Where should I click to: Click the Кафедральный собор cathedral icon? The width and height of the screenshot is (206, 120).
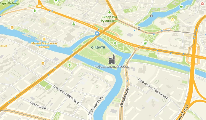click(112, 59)
